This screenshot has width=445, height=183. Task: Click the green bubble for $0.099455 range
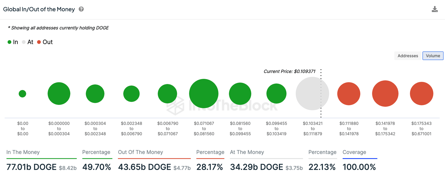pyautogui.click(x=276, y=94)
